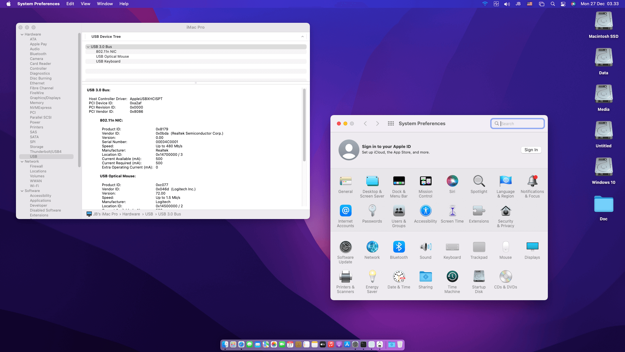
Task: Select USB Optical Mouse in device tree
Action: pyautogui.click(x=112, y=57)
